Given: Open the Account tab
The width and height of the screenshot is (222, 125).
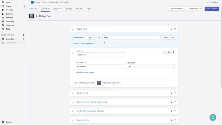Looking at the screenshot, I should [79, 9].
